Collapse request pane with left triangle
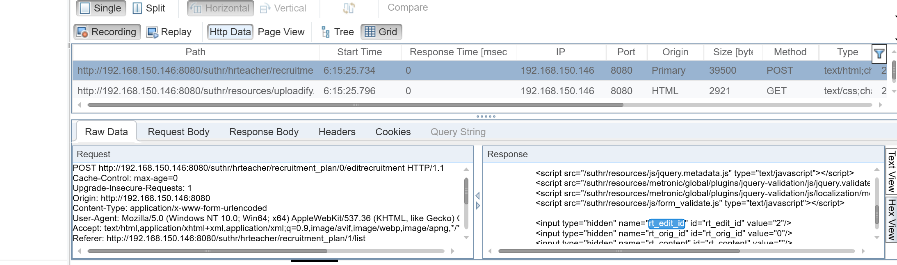This screenshot has width=897, height=265. click(478, 196)
